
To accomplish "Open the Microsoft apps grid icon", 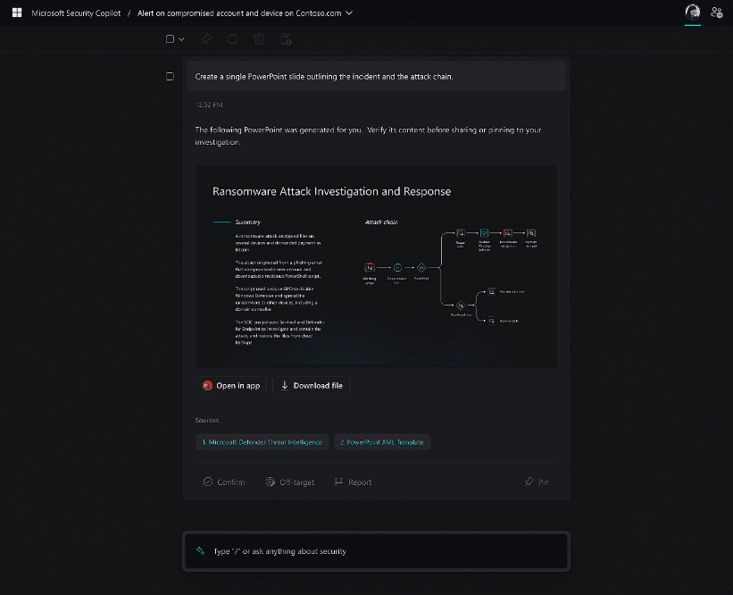I will (17, 13).
